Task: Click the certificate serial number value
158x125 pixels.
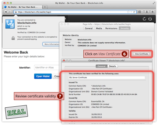Action: [114, 94]
